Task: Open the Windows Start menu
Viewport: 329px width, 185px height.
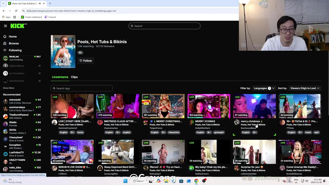Action: pos(125,181)
